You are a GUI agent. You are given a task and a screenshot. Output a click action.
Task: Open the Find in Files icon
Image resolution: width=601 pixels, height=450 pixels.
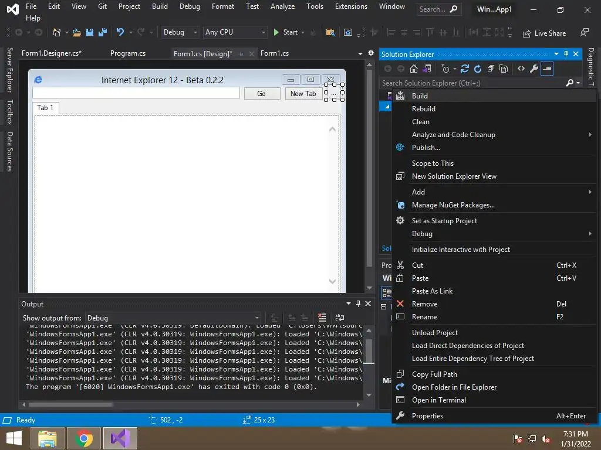coord(330,33)
